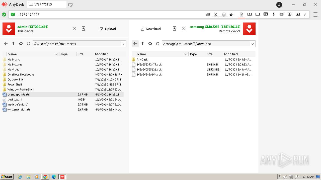The image size is (321, 180).
Task: Click the AnyDesk account dropdown circle icon
Action: [x=279, y=5]
